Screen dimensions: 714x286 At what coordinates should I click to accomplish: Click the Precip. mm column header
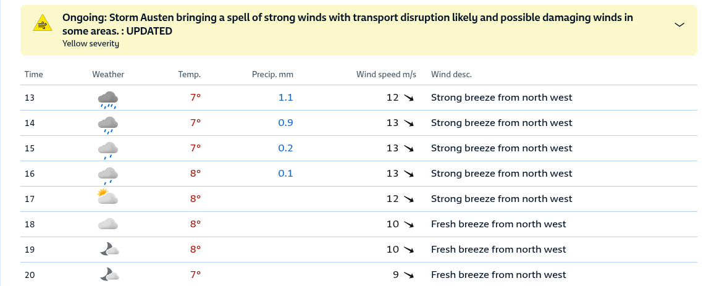point(272,74)
